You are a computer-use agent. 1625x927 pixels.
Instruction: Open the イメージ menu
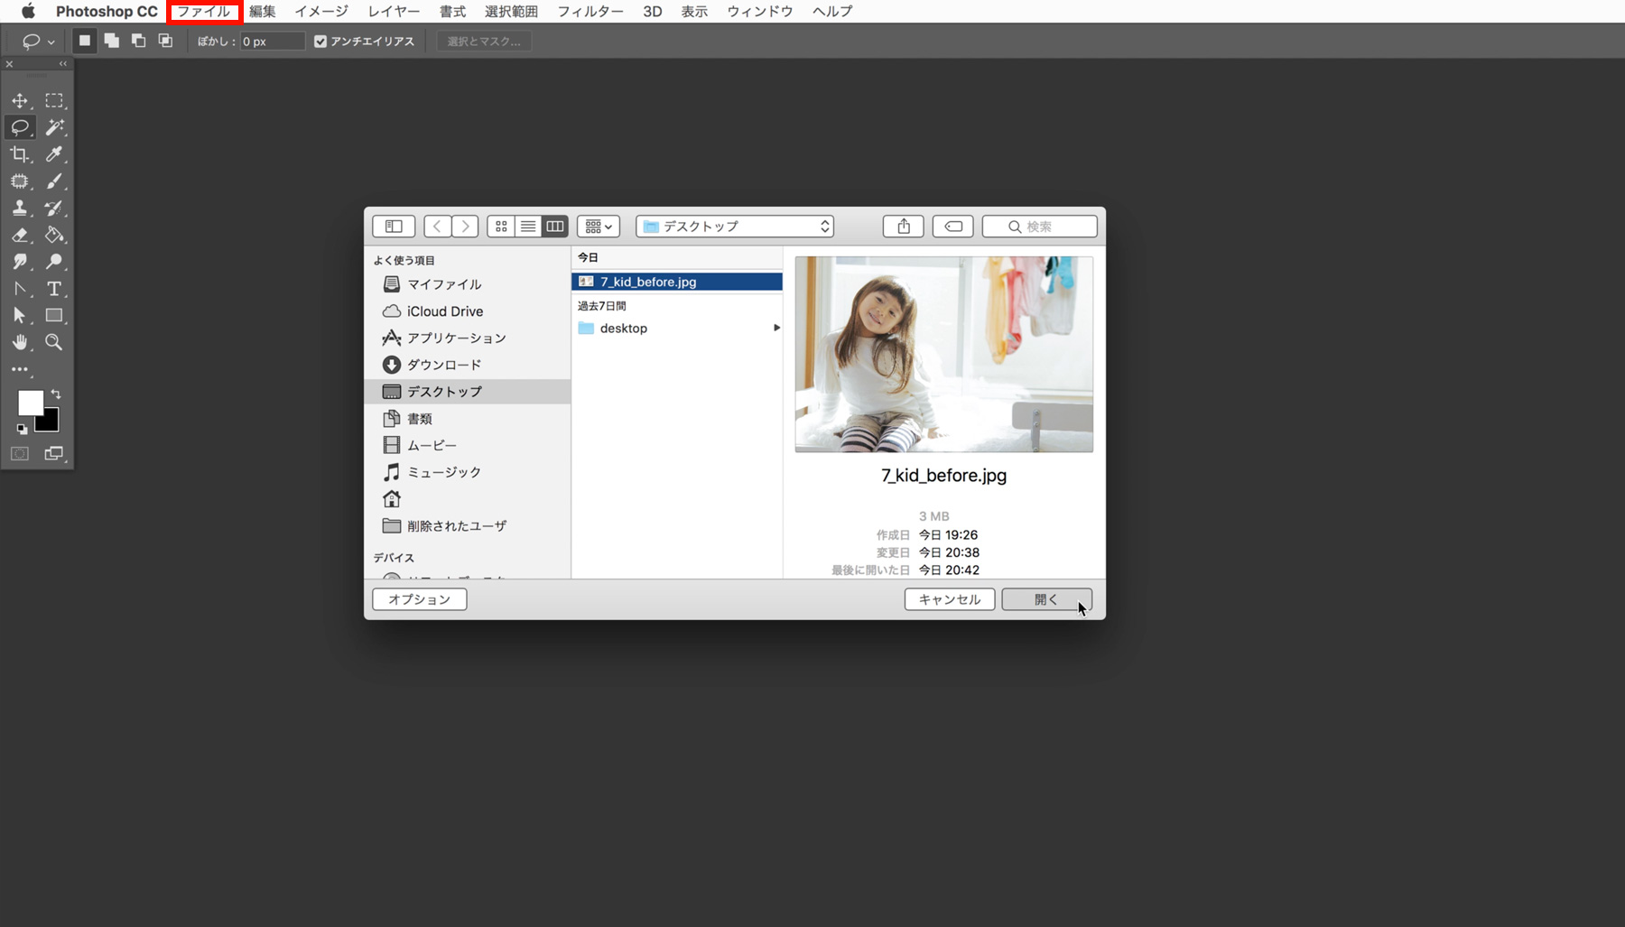click(x=321, y=11)
